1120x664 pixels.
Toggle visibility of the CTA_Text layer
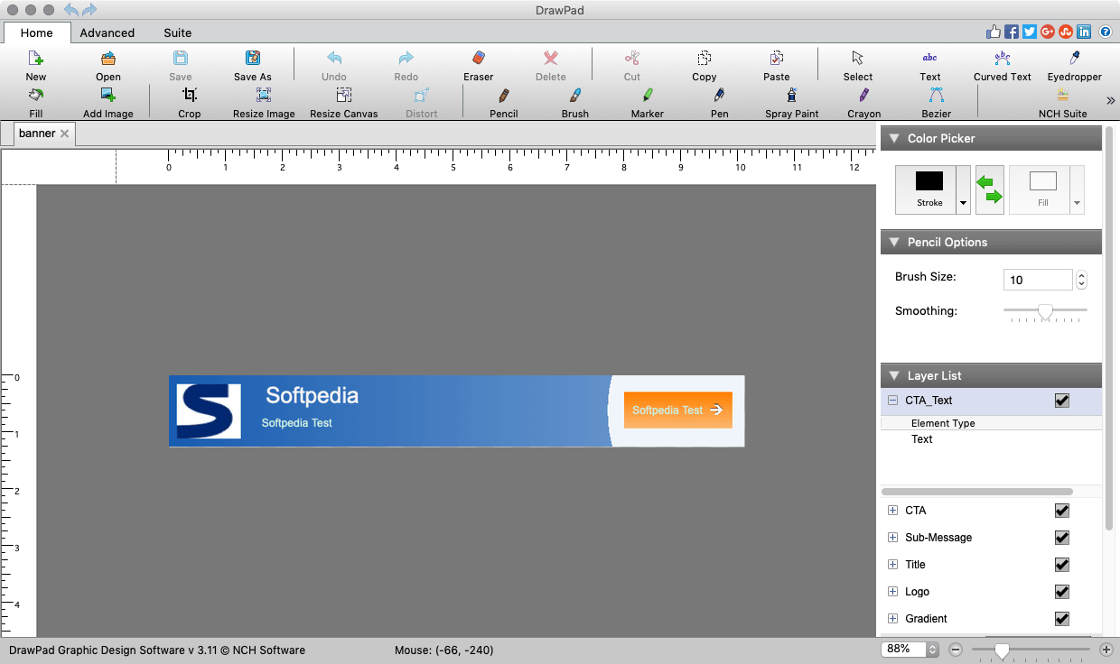tap(1061, 400)
